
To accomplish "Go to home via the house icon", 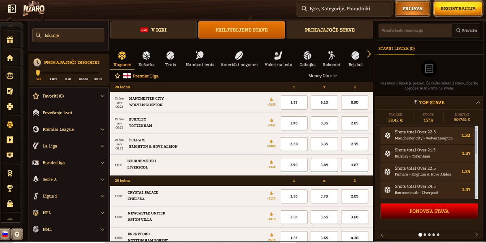I will pyautogui.click(x=10, y=58).
